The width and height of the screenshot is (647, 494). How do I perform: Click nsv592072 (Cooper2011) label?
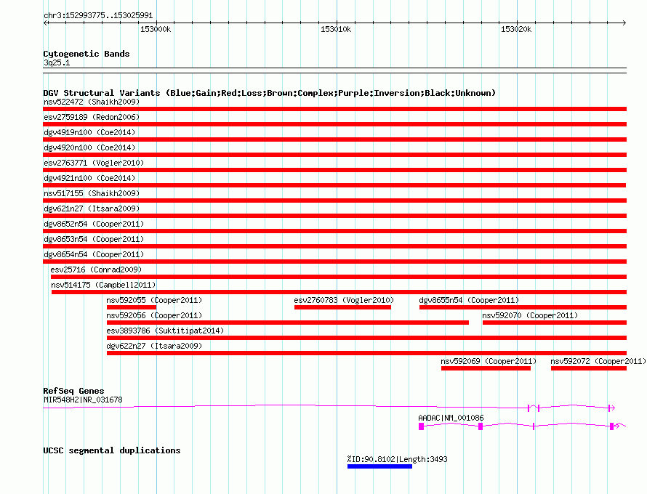click(x=598, y=361)
